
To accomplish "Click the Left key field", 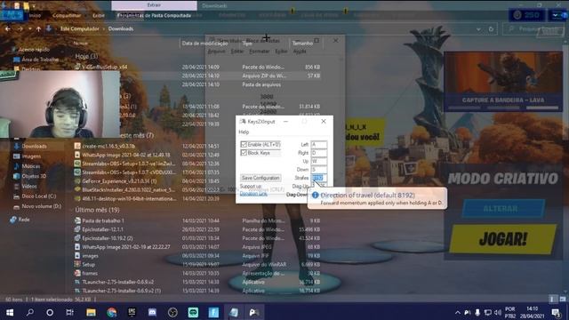I will tap(318, 144).
